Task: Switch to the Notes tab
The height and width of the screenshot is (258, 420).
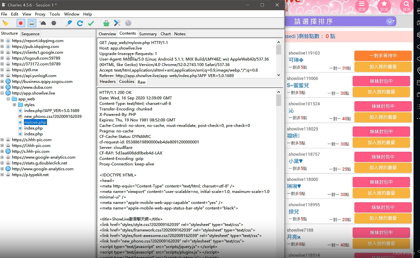Action: coord(180,34)
